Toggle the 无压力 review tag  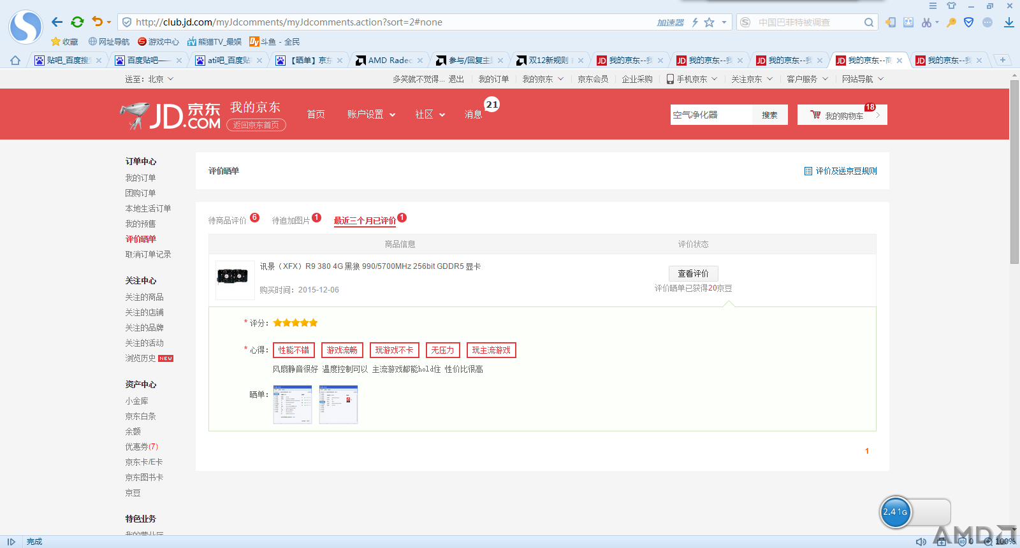click(x=443, y=350)
